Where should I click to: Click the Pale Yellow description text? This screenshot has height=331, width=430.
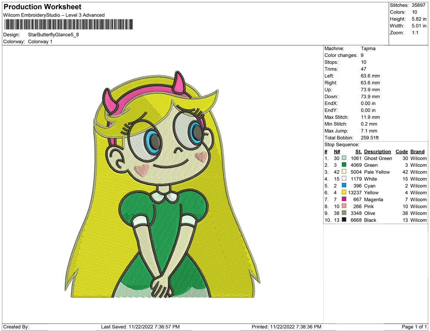[377, 172]
